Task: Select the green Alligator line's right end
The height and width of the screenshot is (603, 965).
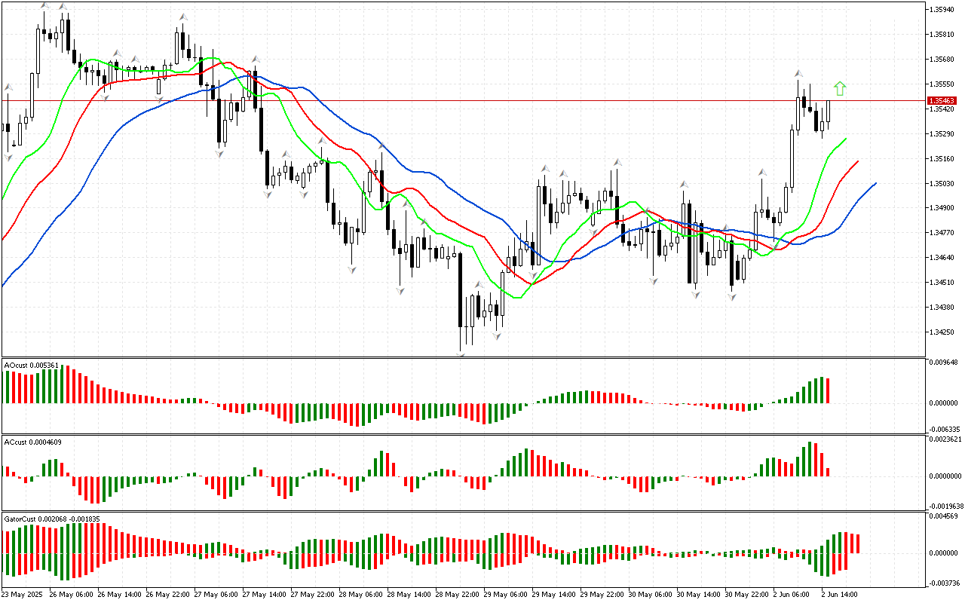Action: (x=846, y=139)
